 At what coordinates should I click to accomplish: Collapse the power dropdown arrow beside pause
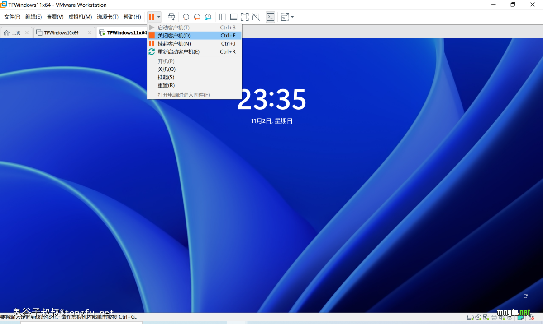point(158,17)
